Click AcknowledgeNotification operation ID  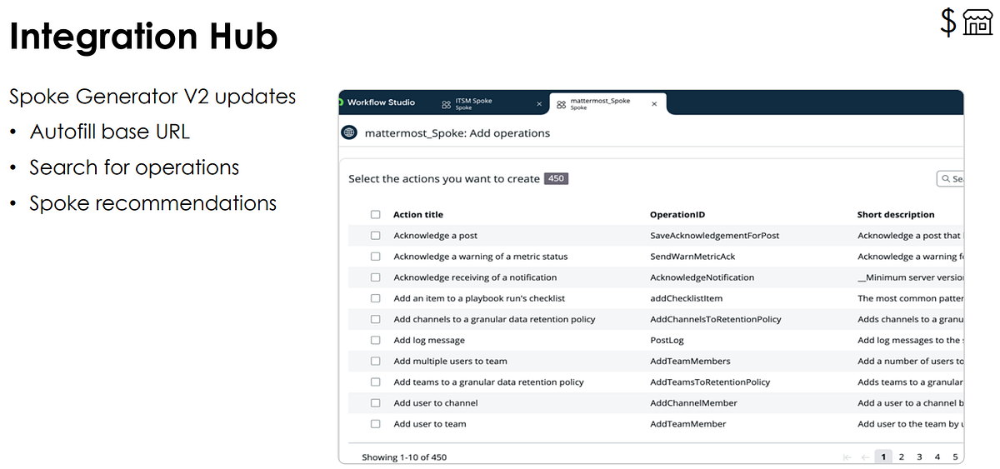click(x=702, y=277)
